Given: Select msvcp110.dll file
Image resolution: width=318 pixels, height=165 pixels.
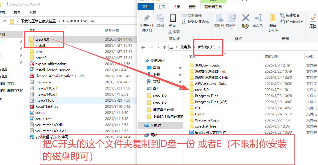Looking at the screenshot, I should click(46, 88).
